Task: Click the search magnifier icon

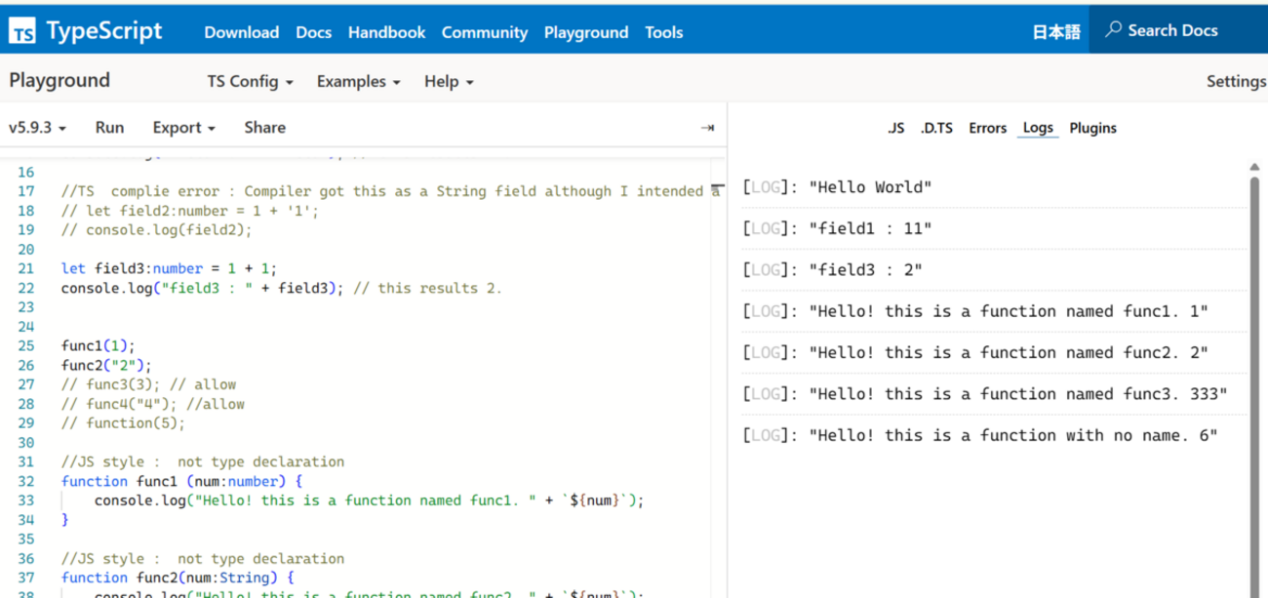Action: 1113,30
